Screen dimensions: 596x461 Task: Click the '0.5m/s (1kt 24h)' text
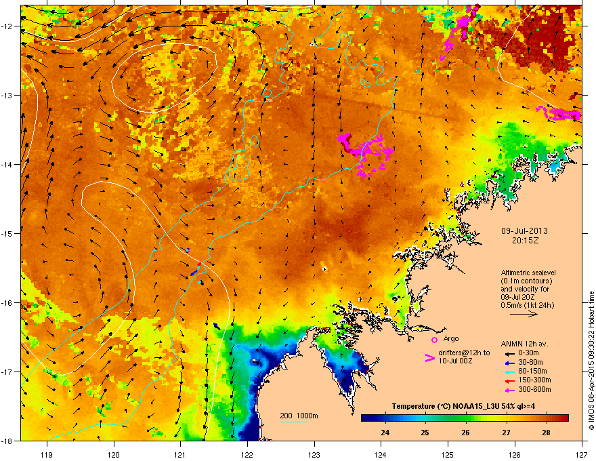(x=527, y=306)
